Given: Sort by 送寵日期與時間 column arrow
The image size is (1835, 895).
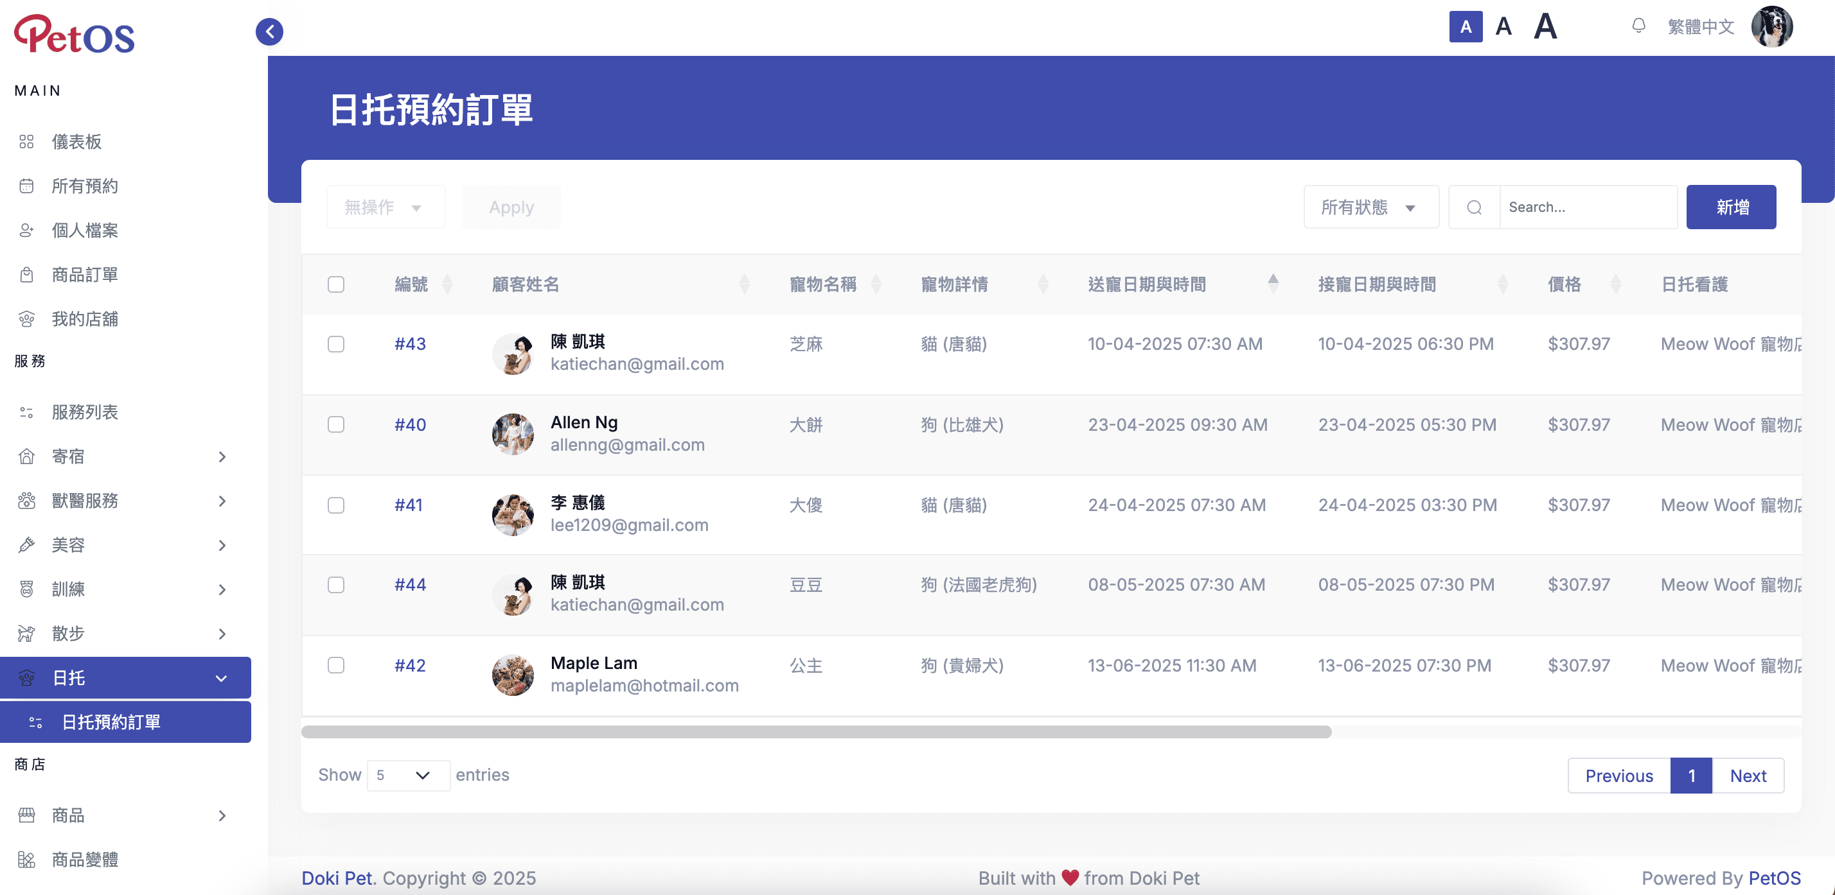Looking at the screenshot, I should coord(1273,284).
